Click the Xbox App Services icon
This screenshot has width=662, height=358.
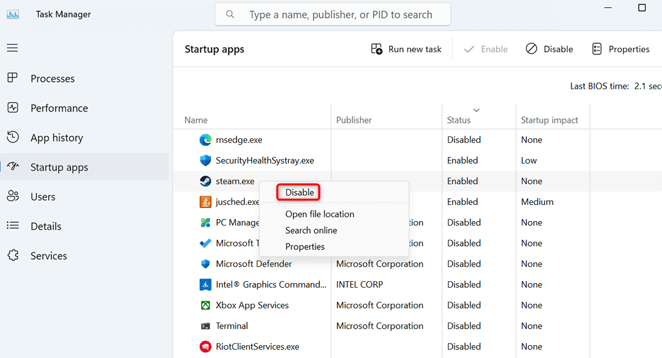point(206,305)
